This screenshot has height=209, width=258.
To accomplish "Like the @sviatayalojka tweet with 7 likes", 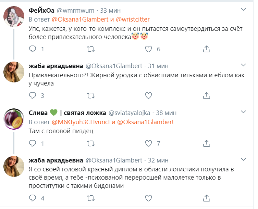I will coord(148,143).
